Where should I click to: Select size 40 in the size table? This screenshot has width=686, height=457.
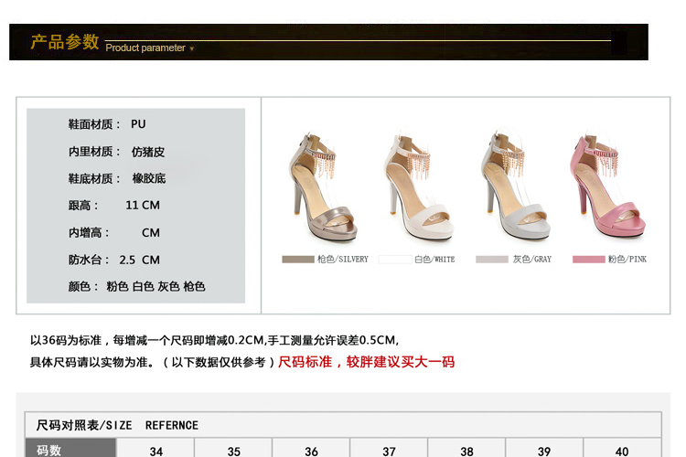pos(622,451)
